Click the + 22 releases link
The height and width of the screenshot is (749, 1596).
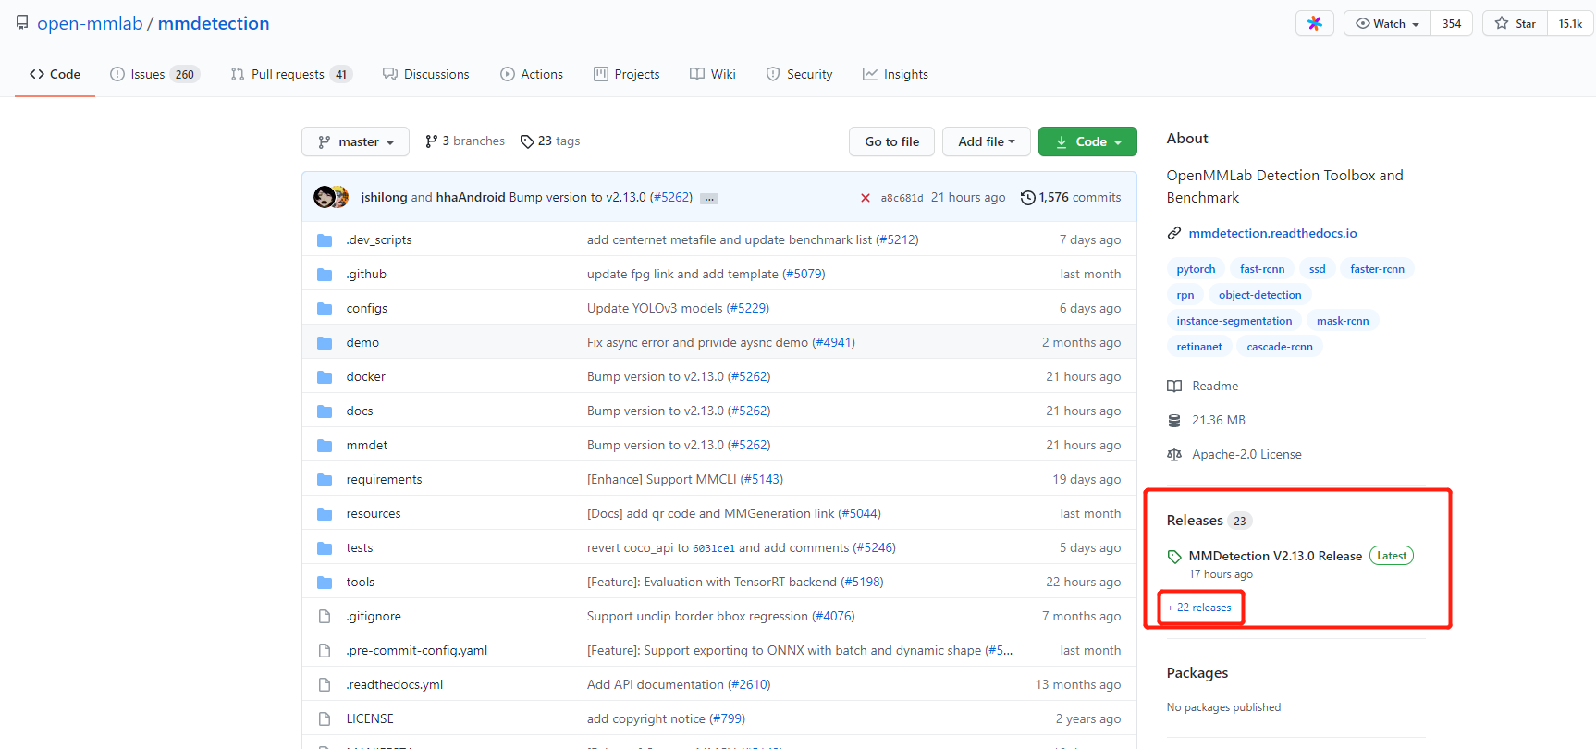point(1199,608)
